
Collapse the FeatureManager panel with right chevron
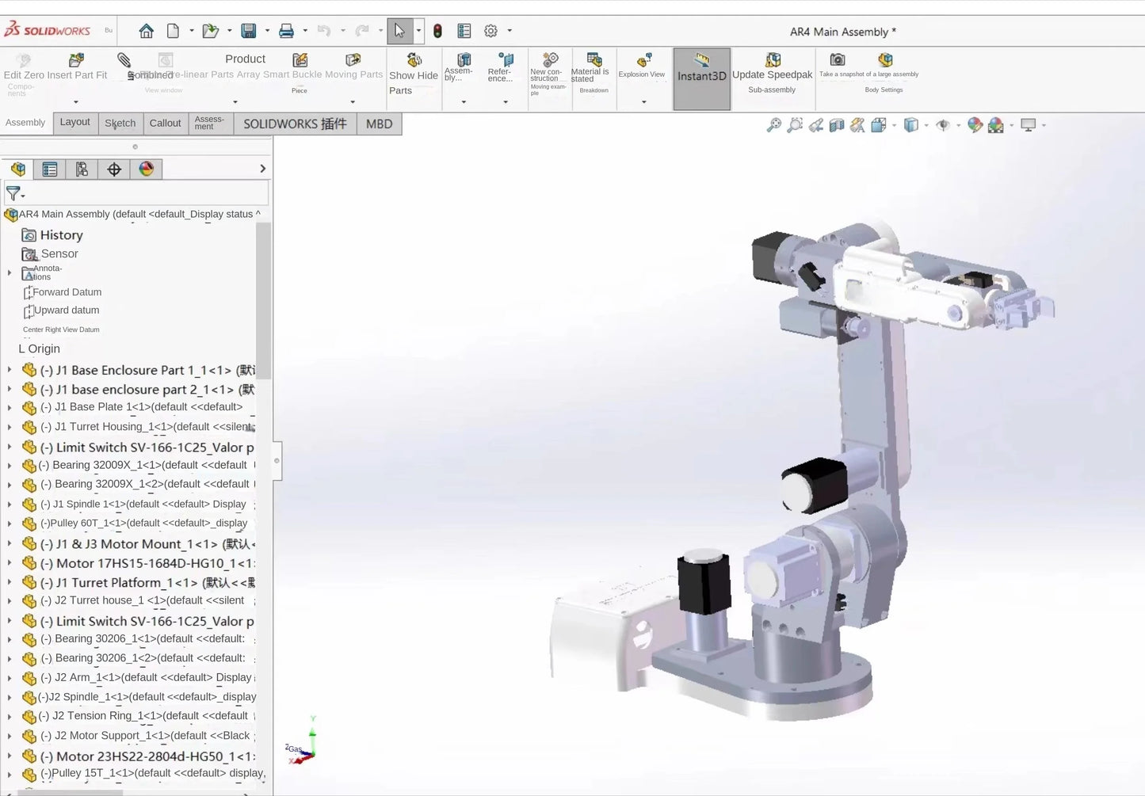pyautogui.click(x=262, y=168)
